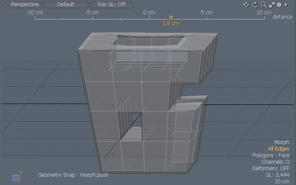Open the Perspective view type dropdown
The height and width of the screenshot is (185, 296).
tap(25, 4)
